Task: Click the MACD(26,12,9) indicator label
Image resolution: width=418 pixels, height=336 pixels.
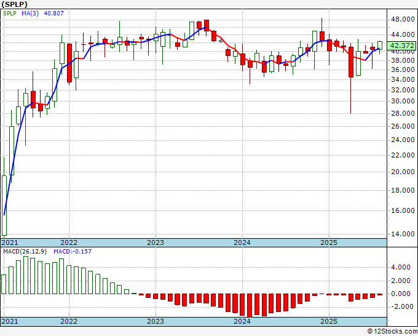Action: 25,252
